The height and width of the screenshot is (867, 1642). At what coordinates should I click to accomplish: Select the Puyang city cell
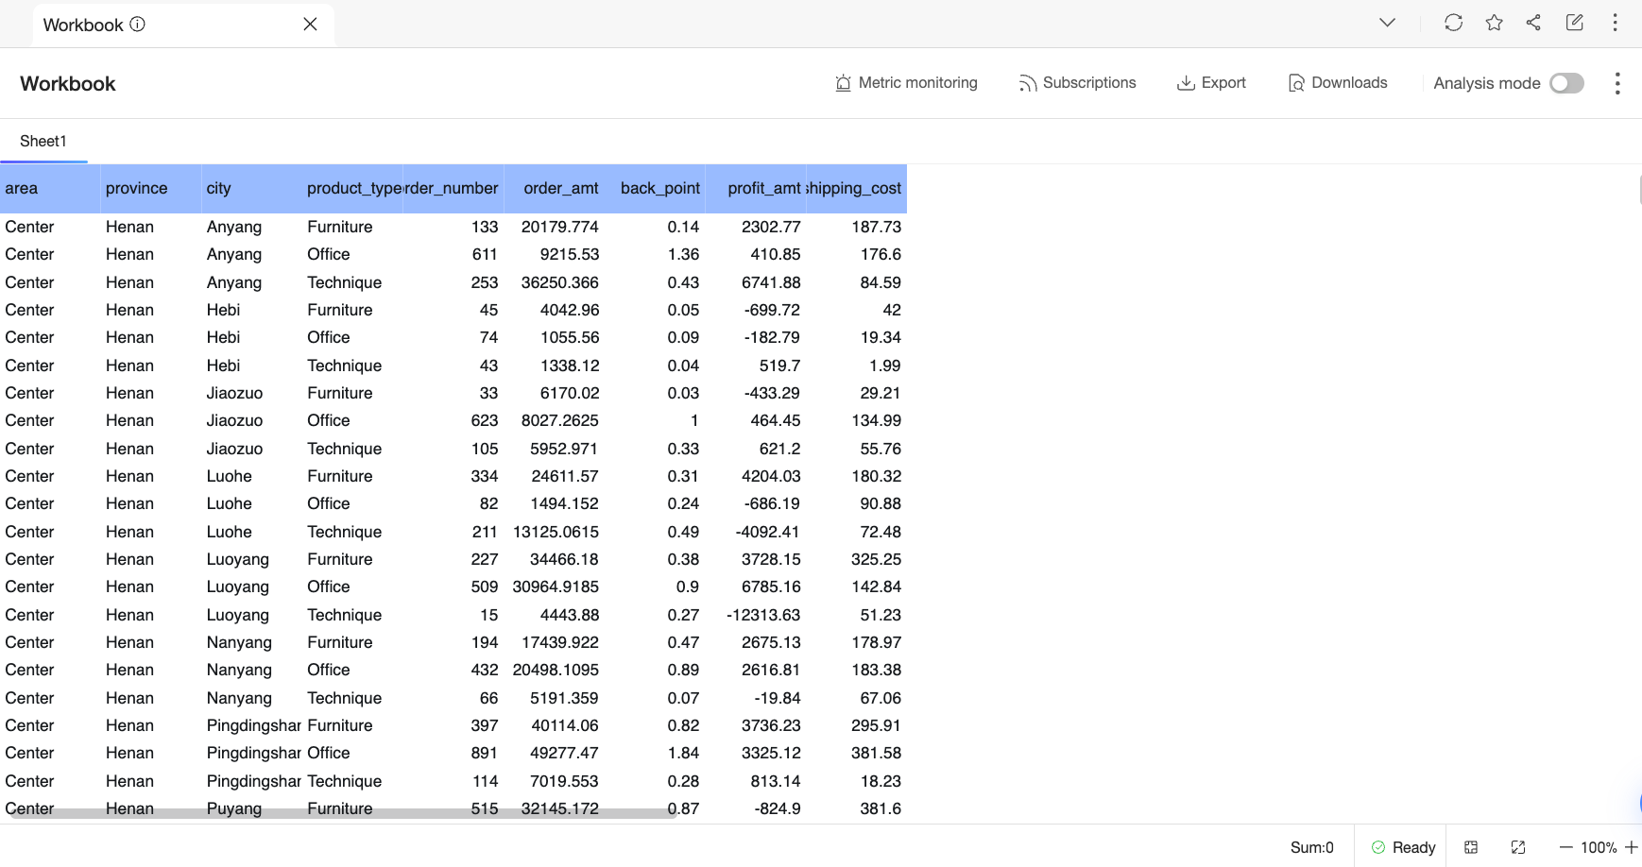click(x=251, y=808)
